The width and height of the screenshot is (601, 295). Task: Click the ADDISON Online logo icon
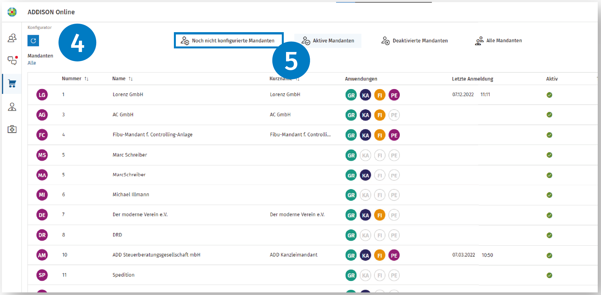[12, 12]
